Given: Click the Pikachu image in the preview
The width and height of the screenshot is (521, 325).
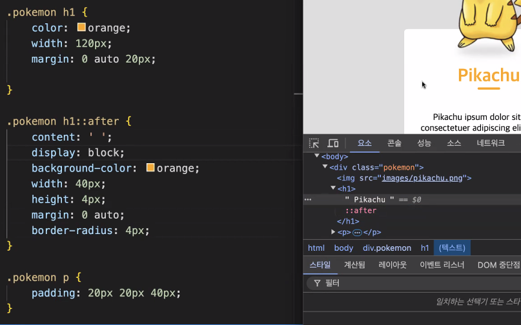Looking at the screenshot, I should tap(489, 26).
